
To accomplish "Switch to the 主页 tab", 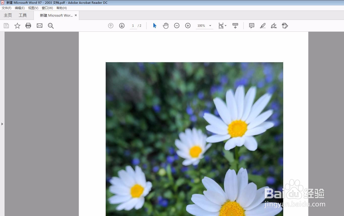I will (8, 15).
